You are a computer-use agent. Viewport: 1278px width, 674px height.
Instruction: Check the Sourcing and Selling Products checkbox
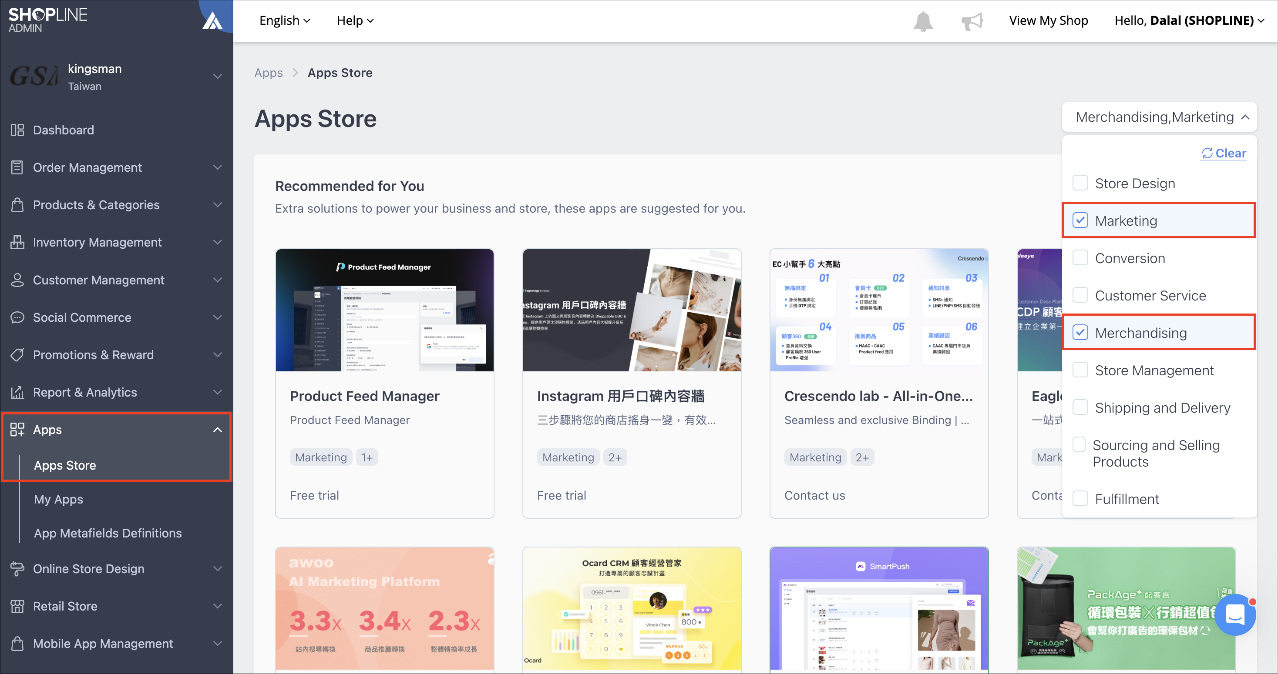[1080, 445]
